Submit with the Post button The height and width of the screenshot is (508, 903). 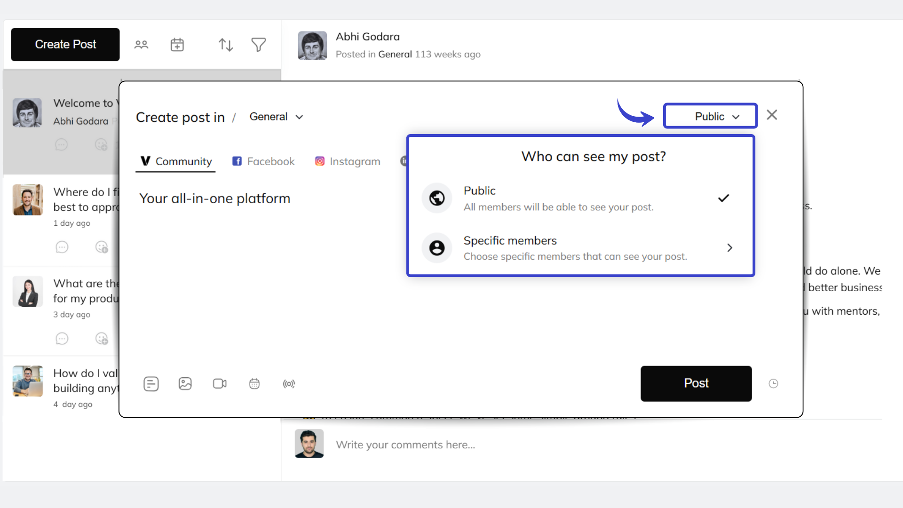[x=696, y=383]
